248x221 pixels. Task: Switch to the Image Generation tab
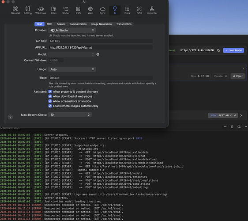(101, 24)
